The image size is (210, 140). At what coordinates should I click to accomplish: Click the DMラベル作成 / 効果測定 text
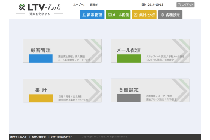coord(160,60)
